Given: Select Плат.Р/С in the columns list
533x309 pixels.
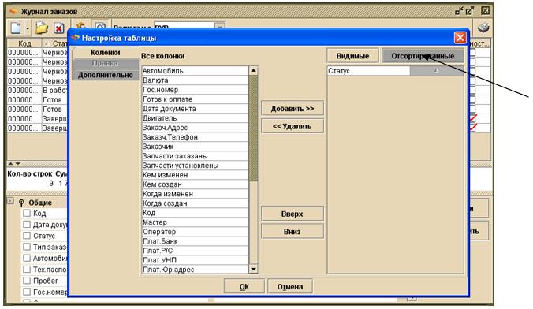Looking at the screenshot, I should pos(195,251).
